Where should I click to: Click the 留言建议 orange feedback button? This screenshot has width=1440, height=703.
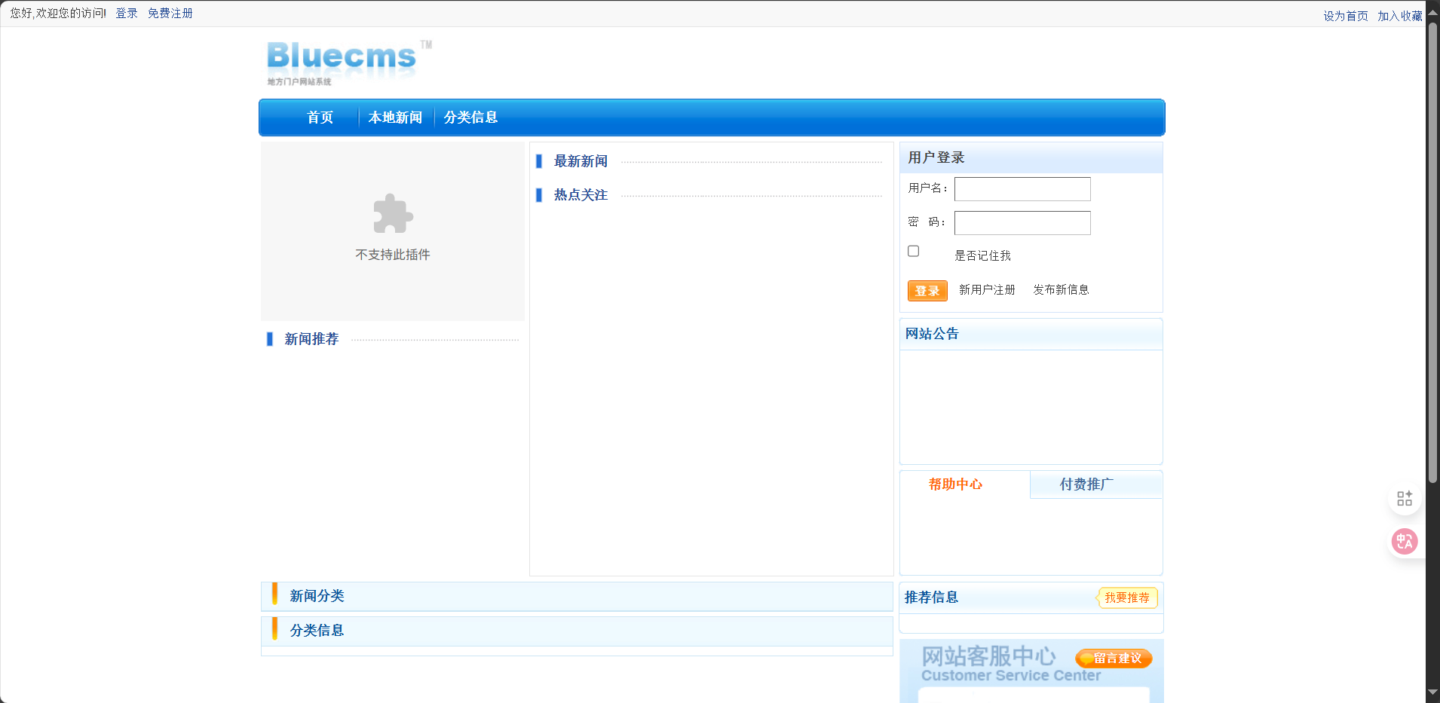pyautogui.click(x=1114, y=658)
